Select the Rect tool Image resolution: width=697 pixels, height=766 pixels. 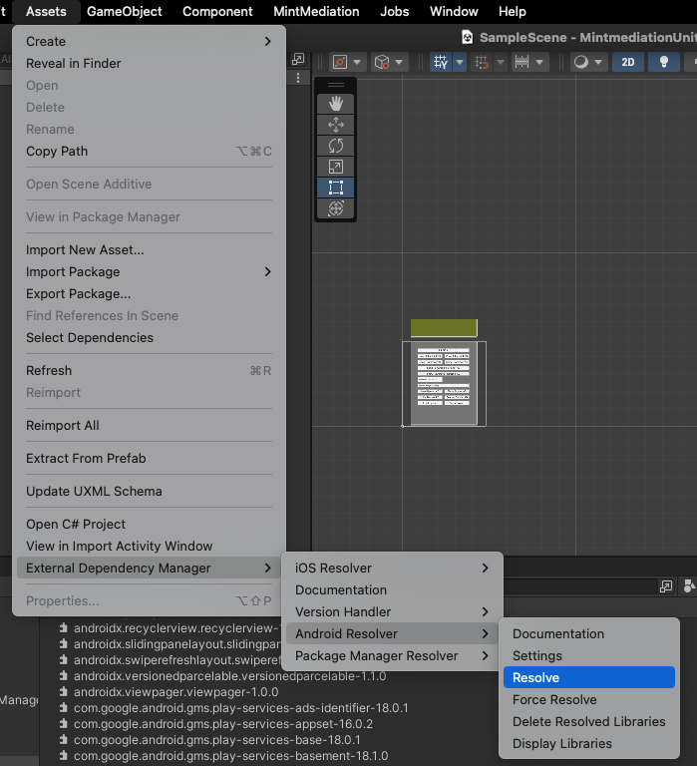coord(336,188)
